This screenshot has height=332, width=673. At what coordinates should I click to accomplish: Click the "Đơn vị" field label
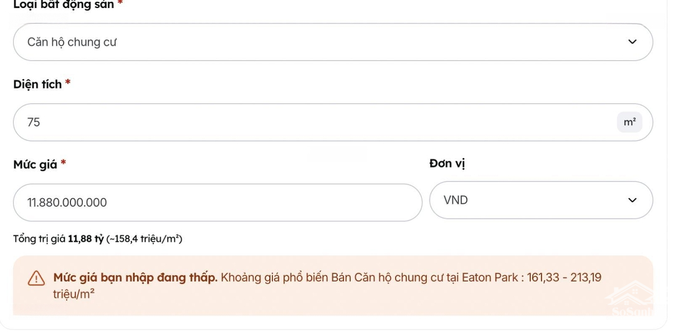tap(447, 164)
